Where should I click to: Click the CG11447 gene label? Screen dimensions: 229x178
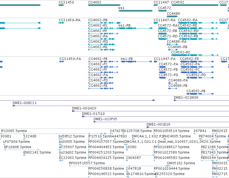coord(161,2)
